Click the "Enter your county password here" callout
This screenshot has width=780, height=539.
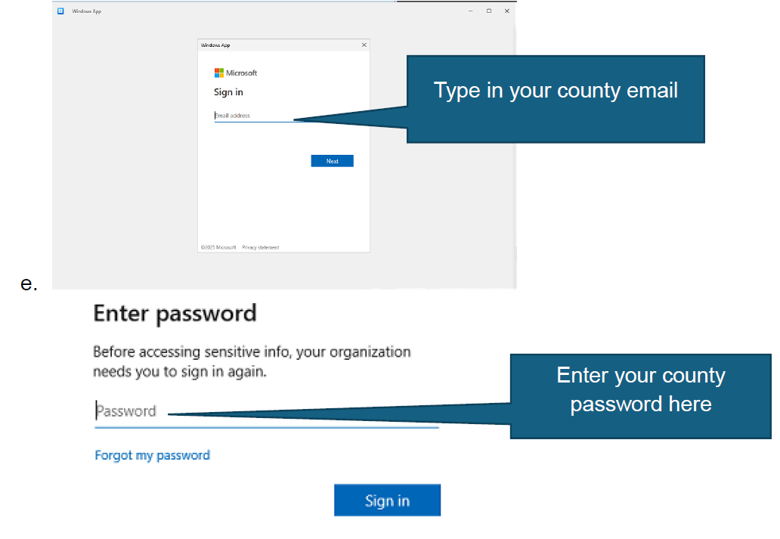click(x=641, y=389)
